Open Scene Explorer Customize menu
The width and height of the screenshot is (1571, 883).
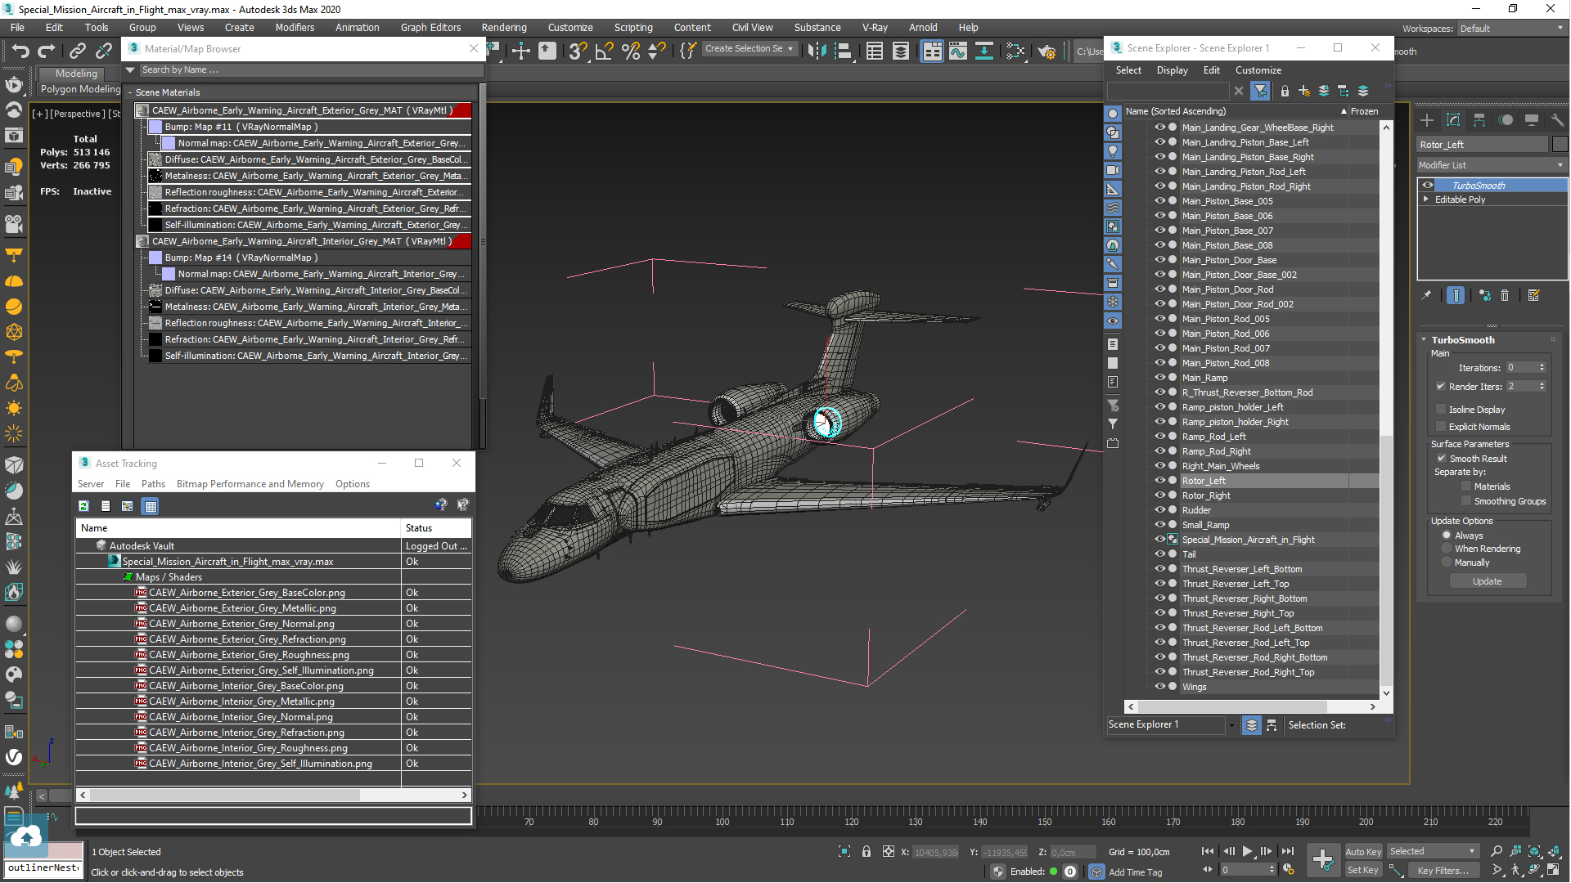click(1258, 70)
